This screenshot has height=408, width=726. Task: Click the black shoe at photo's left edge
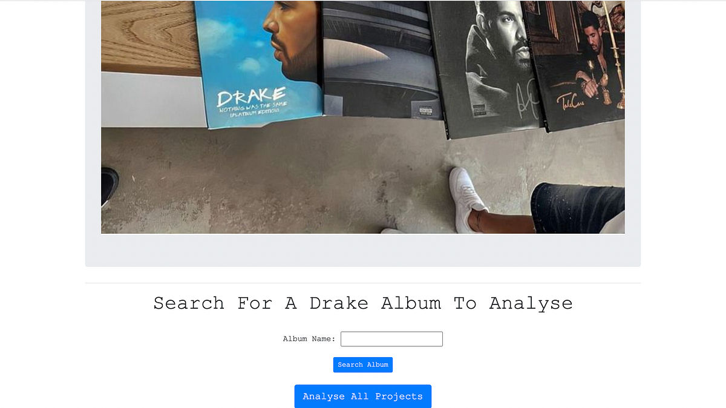tap(110, 185)
